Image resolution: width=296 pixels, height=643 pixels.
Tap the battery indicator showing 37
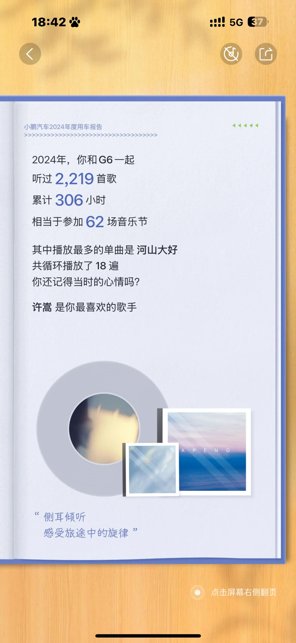tap(258, 22)
